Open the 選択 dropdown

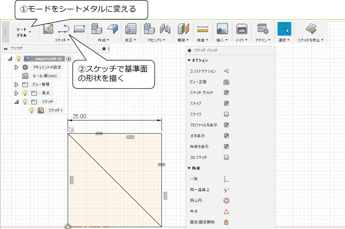(x=284, y=40)
